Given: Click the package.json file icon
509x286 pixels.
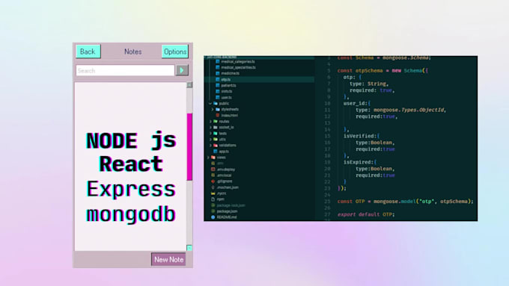Looking at the screenshot, I should [x=213, y=211].
